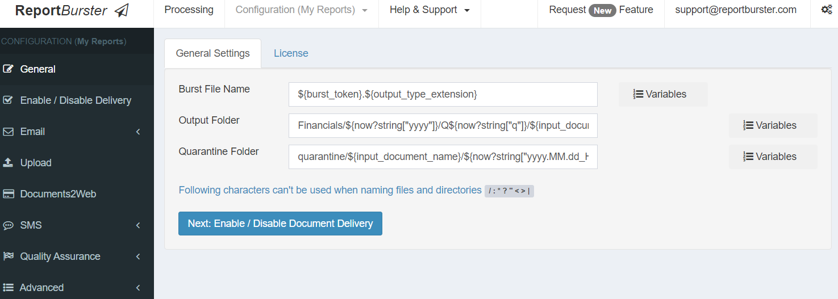Image resolution: width=838 pixels, height=299 pixels.
Task: Click the support@reportburster.com link
Action: point(736,10)
